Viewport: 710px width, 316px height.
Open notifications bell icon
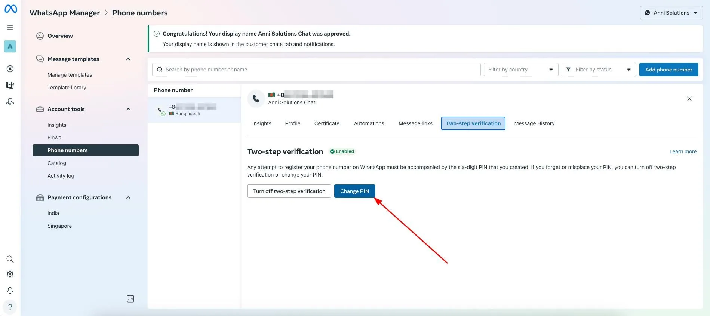click(x=10, y=291)
